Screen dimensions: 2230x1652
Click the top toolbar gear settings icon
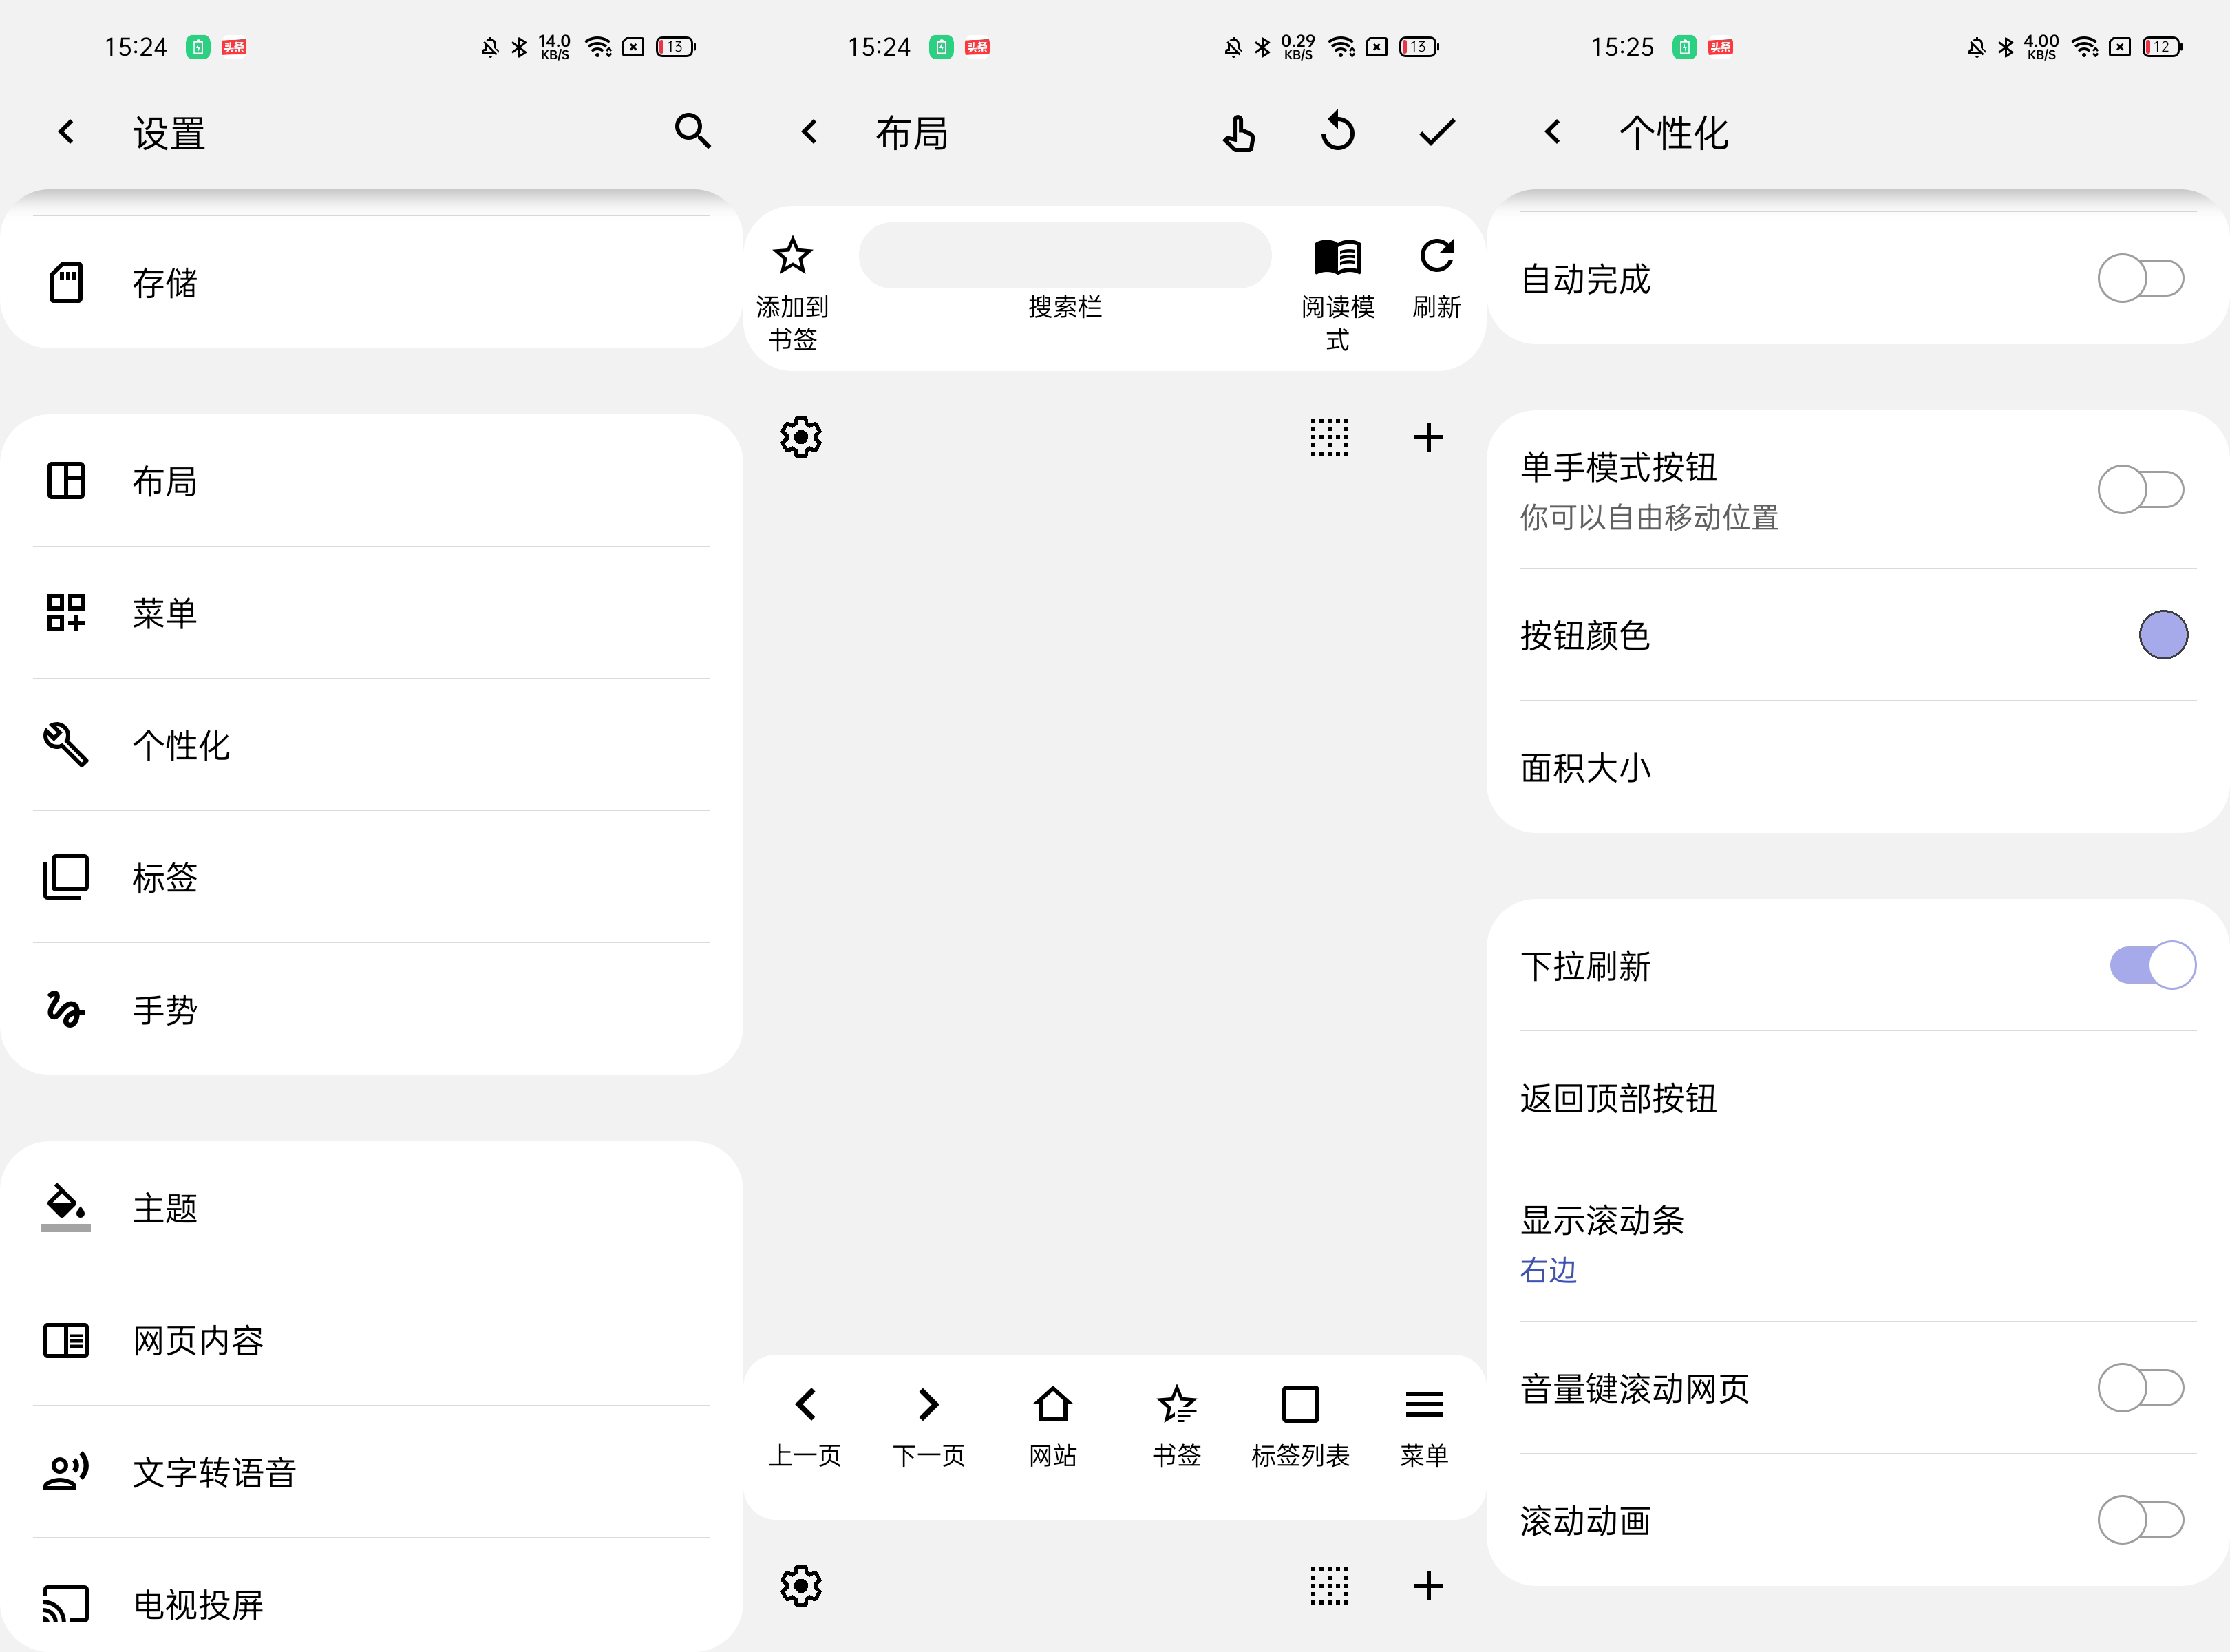click(800, 437)
